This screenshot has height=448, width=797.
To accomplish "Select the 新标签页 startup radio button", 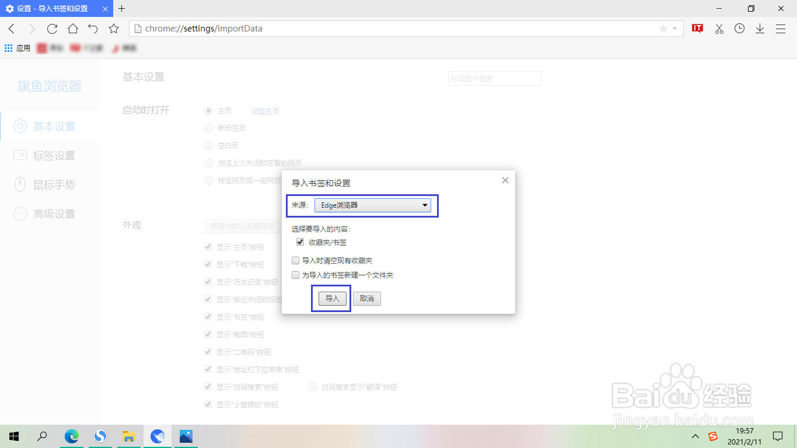I will (x=208, y=128).
